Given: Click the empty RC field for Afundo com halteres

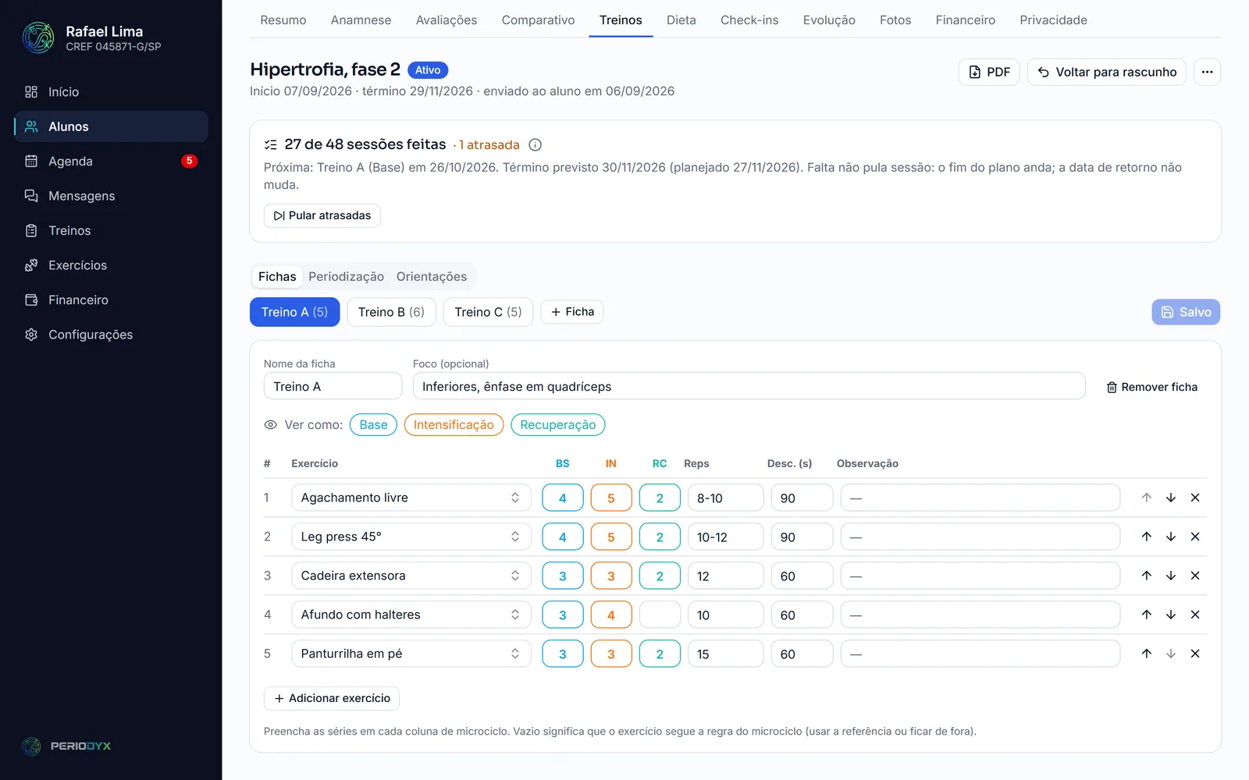Looking at the screenshot, I should coord(660,615).
